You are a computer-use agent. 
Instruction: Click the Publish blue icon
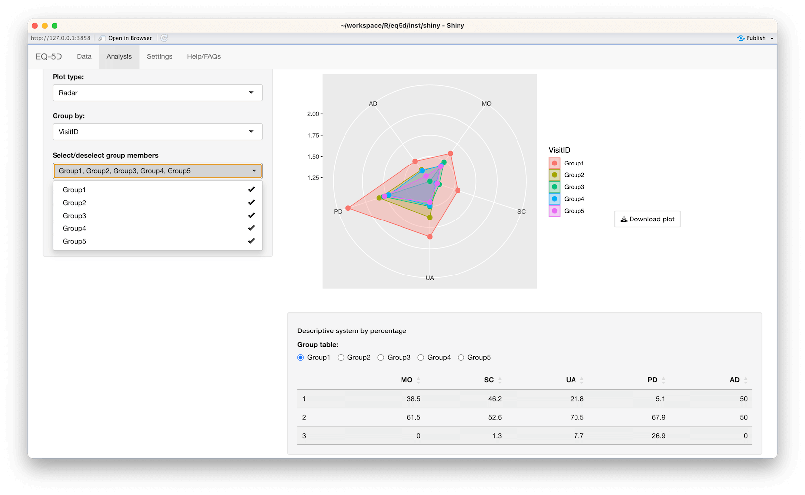tap(742, 38)
